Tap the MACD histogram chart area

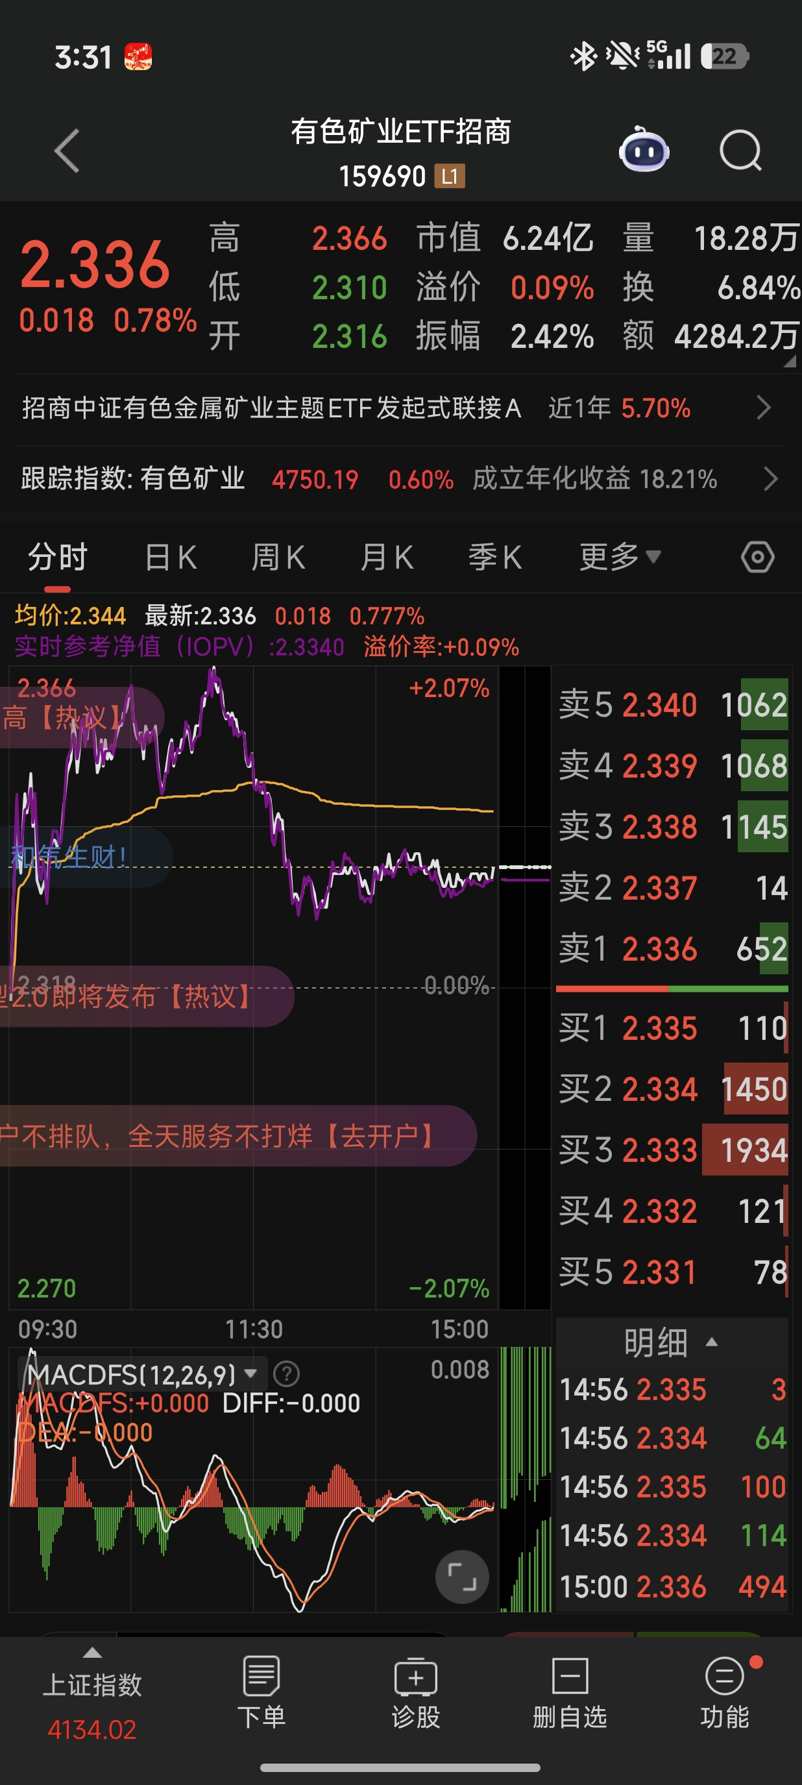pyautogui.click(x=254, y=1479)
